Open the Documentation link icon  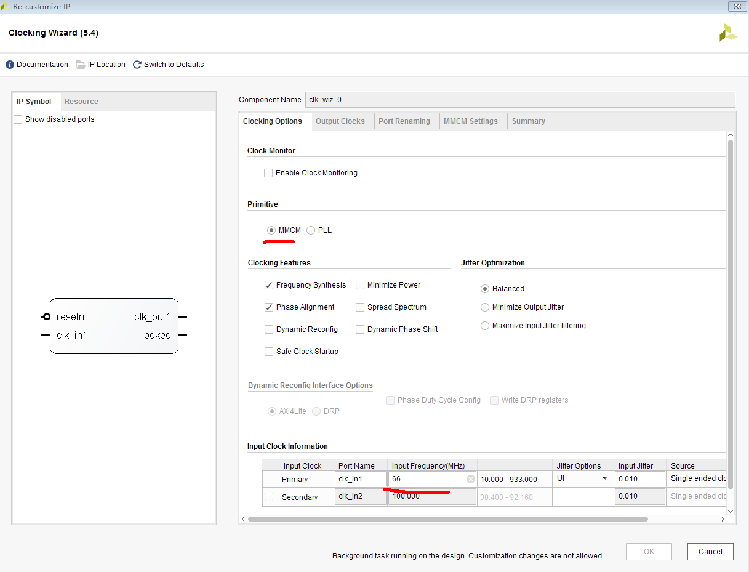click(10, 64)
